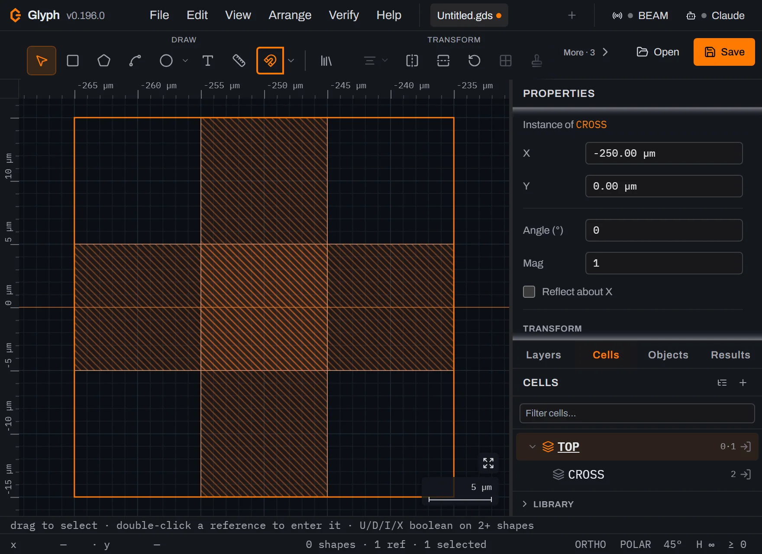Image resolution: width=762 pixels, height=554 pixels.
Task: Toggle POLAR mode in status bar
Action: coord(635,544)
